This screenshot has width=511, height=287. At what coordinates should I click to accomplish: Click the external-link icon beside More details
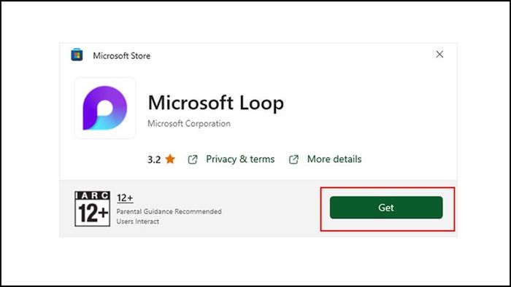293,160
